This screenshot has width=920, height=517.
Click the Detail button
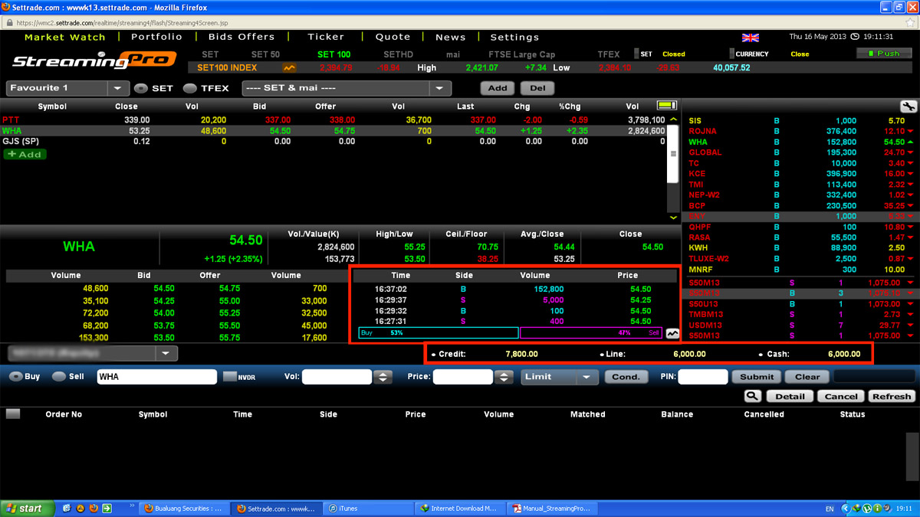coord(790,396)
